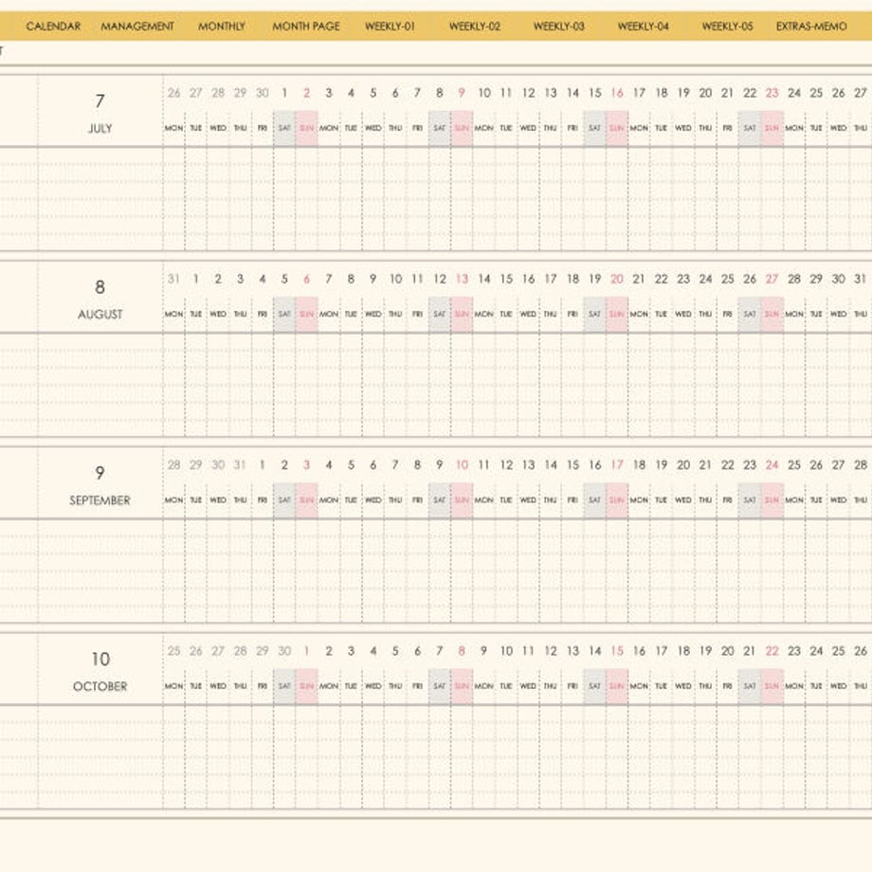This screenshot has width=872, height=872.
Task: Open the MONTH PAGE tab
Action: (306, 27)
